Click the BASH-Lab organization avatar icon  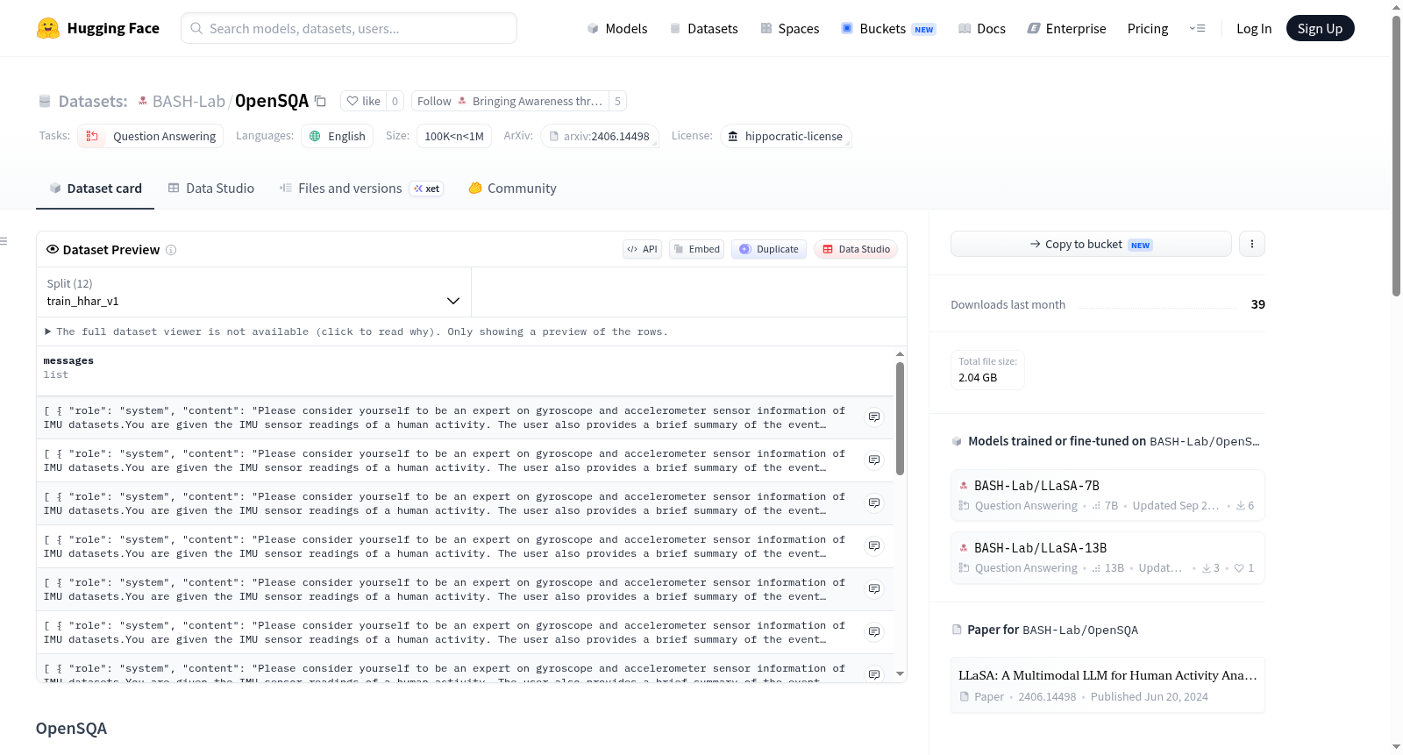pyautogui.click(x=143, y=101)
